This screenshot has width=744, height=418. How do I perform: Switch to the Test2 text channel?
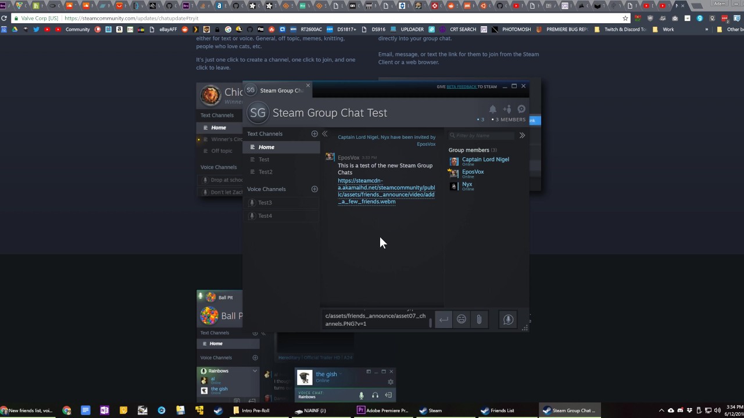point(265,172)
